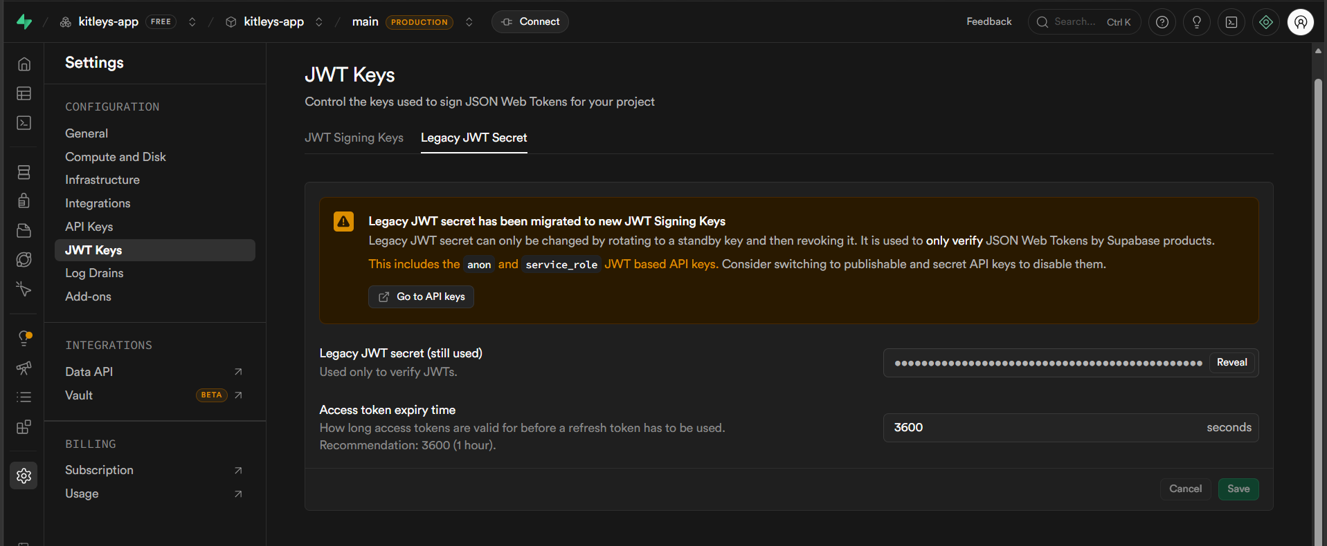Open the Advisors lightbulb sidebar icon
The width and height of the screenshot is (1327, 546).
click(x=24, y=338)
